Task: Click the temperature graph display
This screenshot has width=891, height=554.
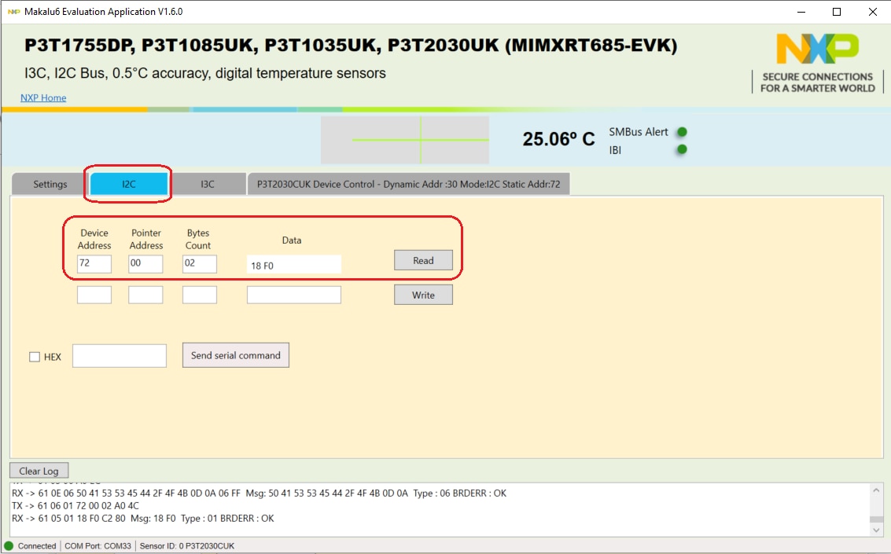Action: tap(404, 140)
